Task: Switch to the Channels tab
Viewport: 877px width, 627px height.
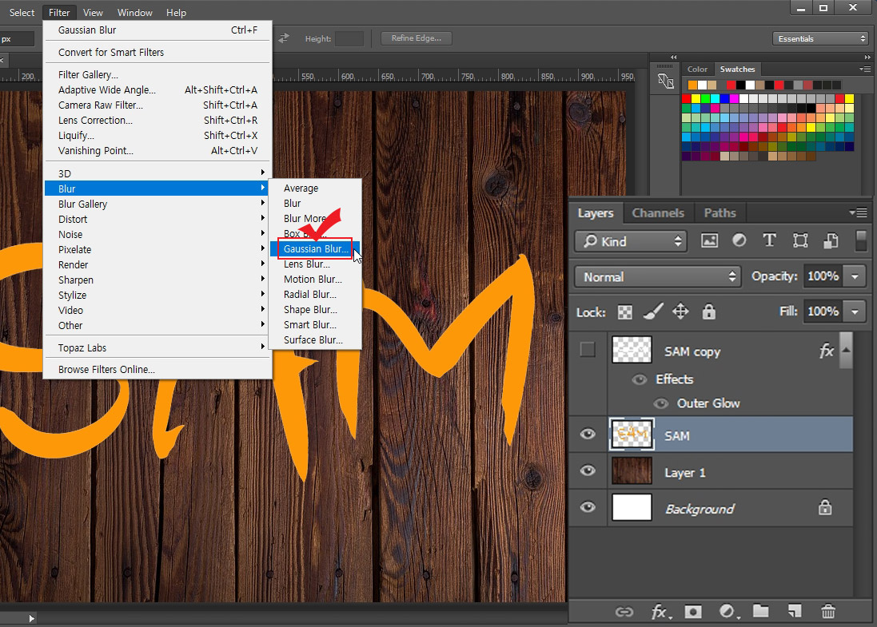Action: click(x=658, y=213)
